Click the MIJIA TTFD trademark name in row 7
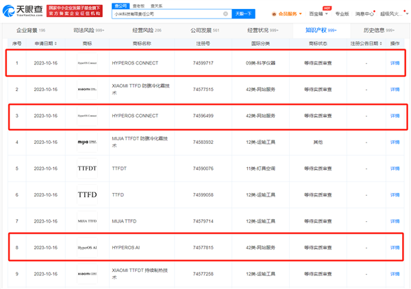This screenshot has height=289, width=411. 124,221
